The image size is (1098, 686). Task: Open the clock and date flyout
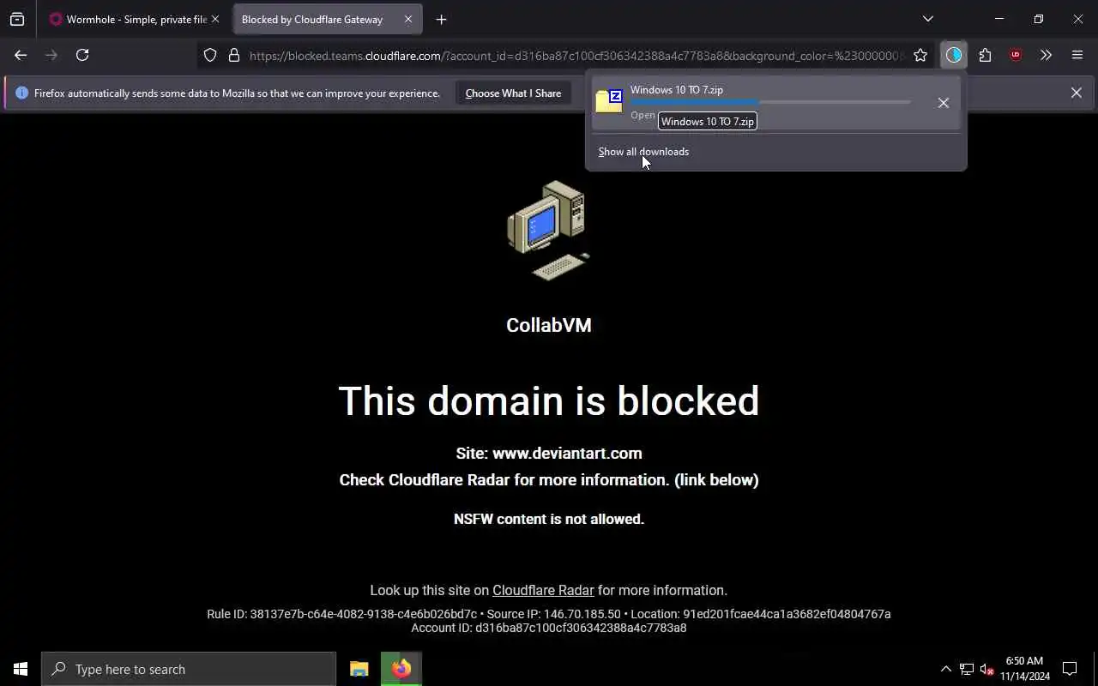(1024, 669)
